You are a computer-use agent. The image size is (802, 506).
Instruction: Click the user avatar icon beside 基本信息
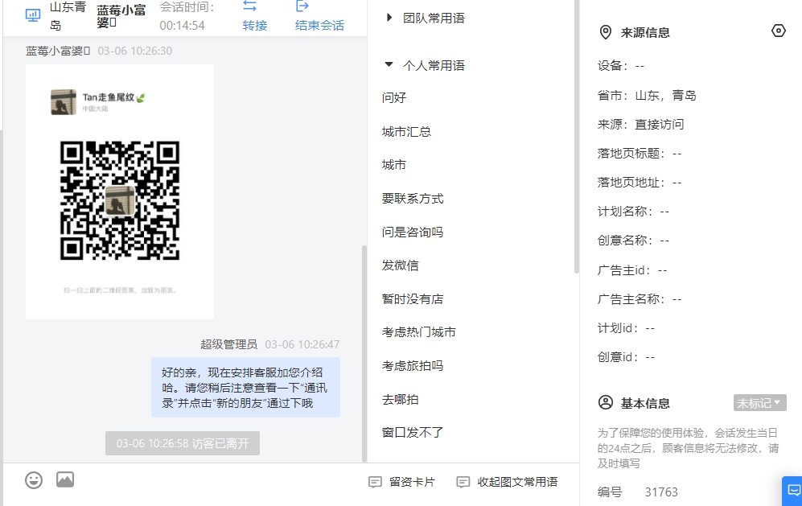point(606,403)
